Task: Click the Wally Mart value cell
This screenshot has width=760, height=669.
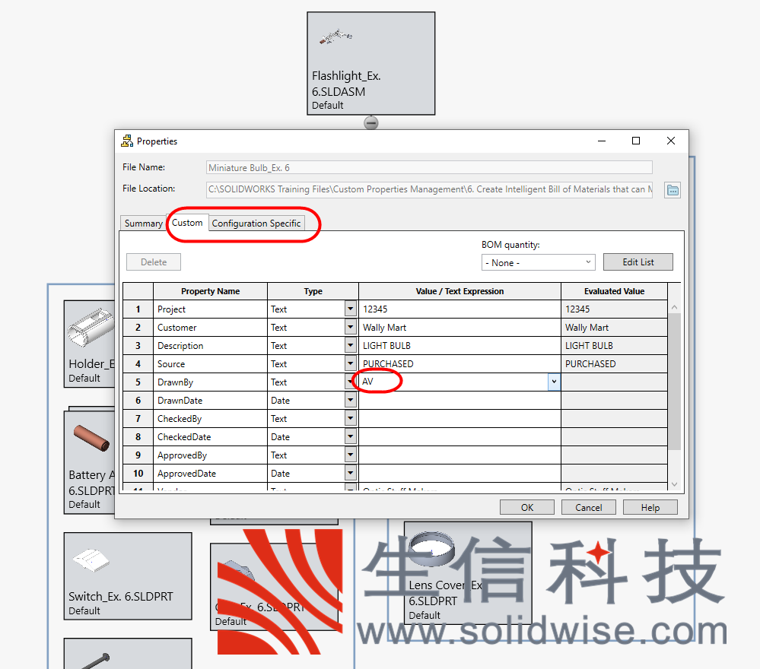Action: point(459,328)
